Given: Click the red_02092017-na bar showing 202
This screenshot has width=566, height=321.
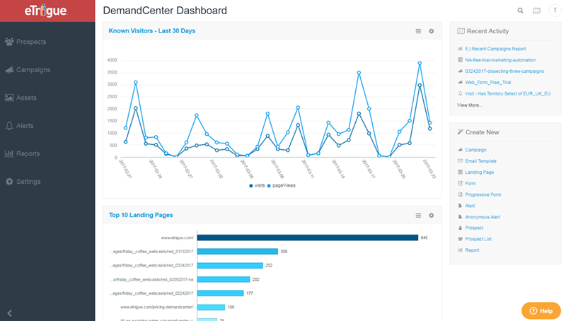Looking at the screenshot, I should point(224,279).
